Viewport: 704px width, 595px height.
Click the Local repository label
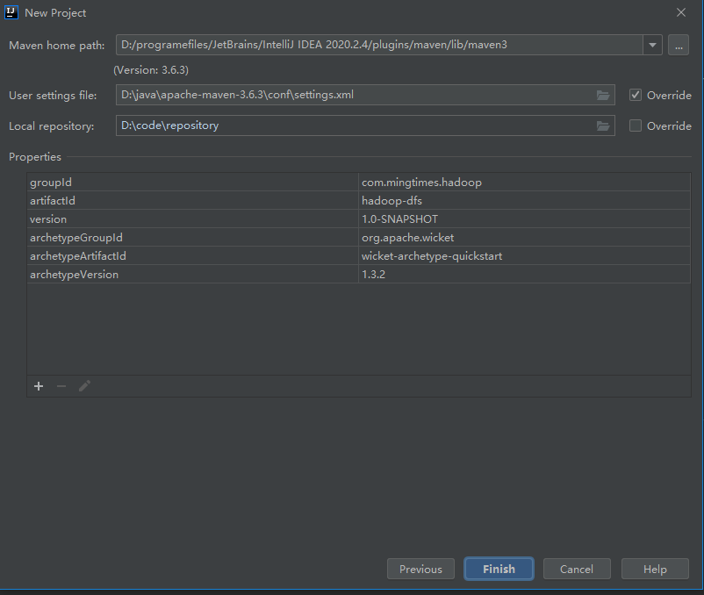point(52,126)
